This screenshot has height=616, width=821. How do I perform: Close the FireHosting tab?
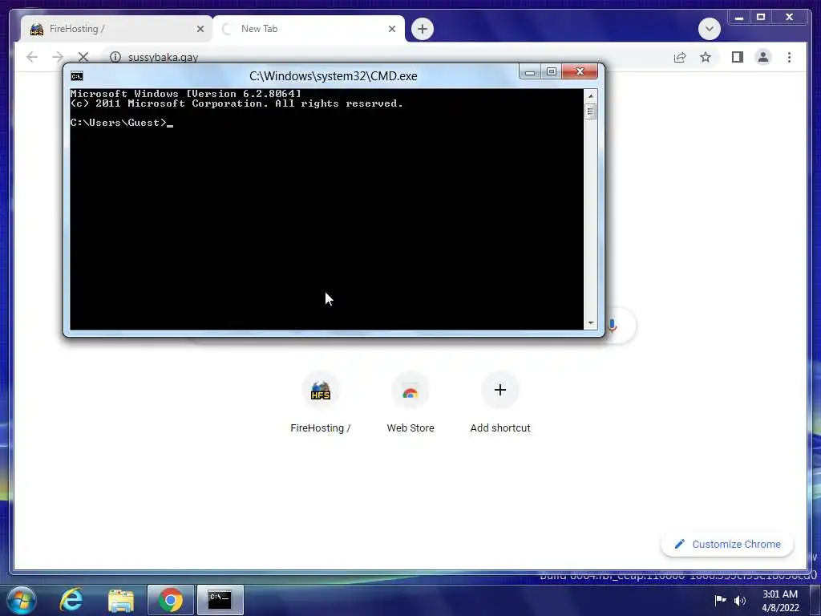[200, 29]
